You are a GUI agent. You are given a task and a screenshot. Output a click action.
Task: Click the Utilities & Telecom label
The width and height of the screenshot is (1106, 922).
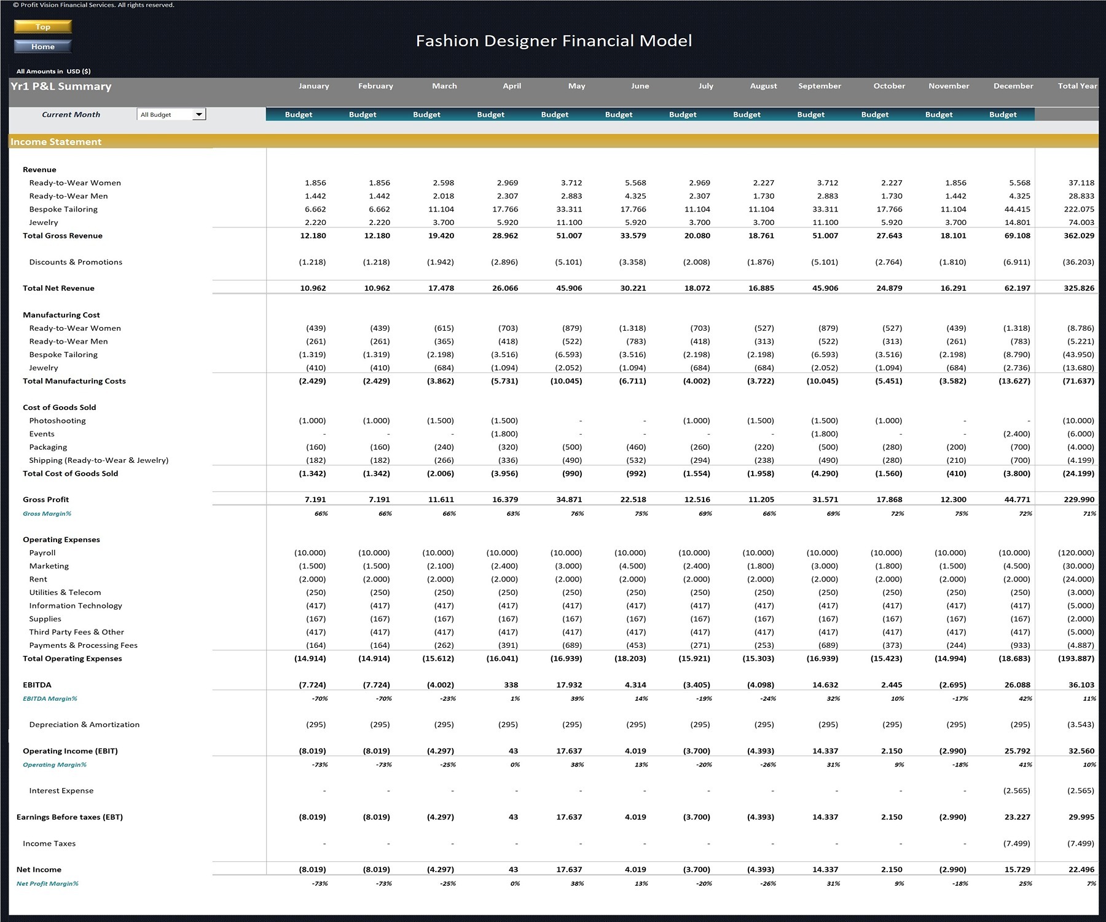click(65, 593)
